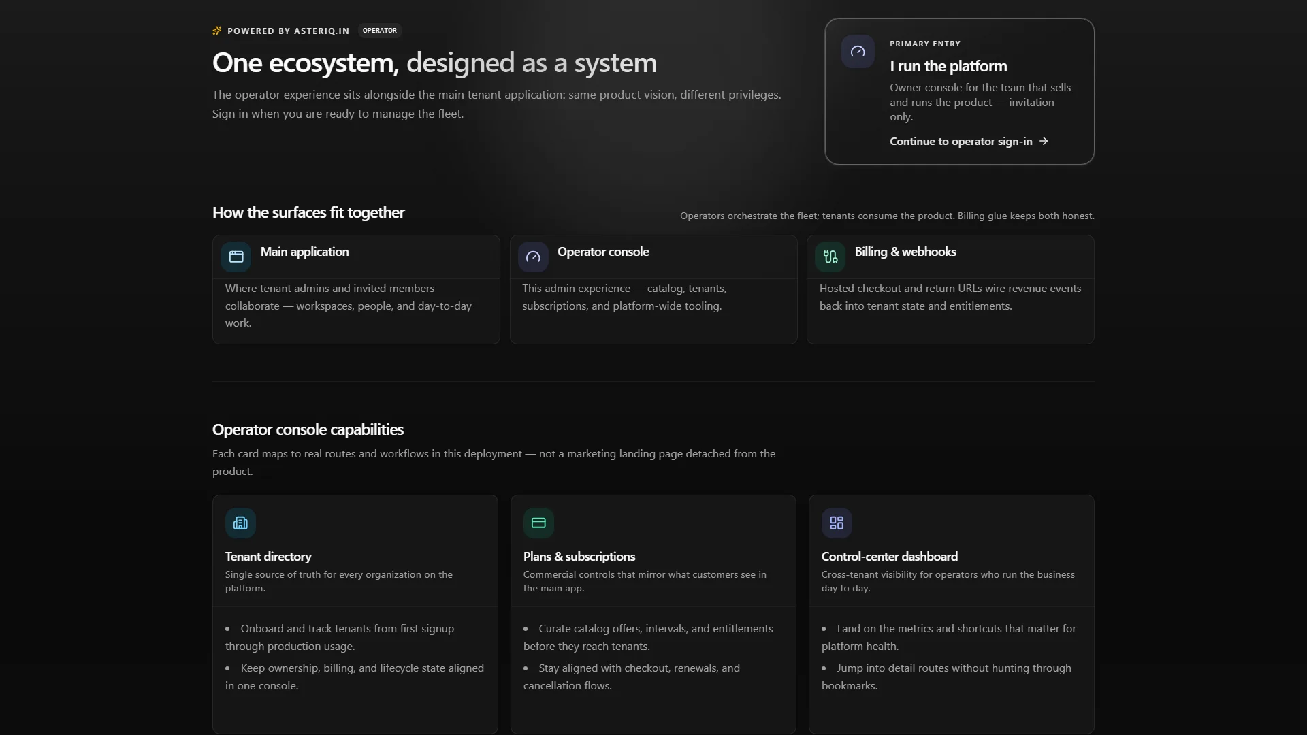Click text Each card maps to real routes
1307x735 pixels.
click(494, 462)
